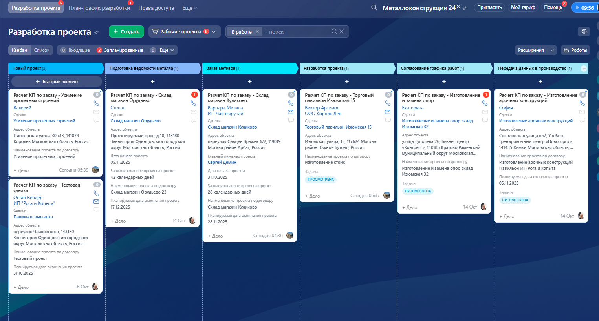Switch to Канбан view
This screenshot has width=599, height=321.
19,50
